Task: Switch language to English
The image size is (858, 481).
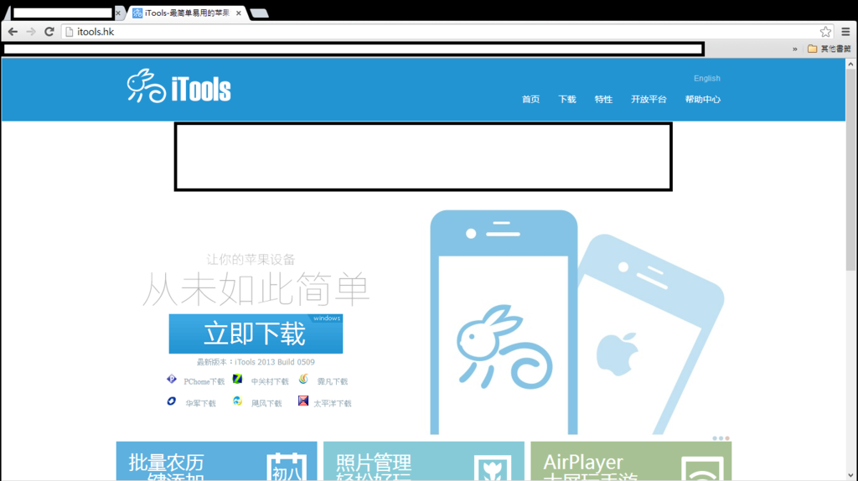Action: click(x=707, y=78)
